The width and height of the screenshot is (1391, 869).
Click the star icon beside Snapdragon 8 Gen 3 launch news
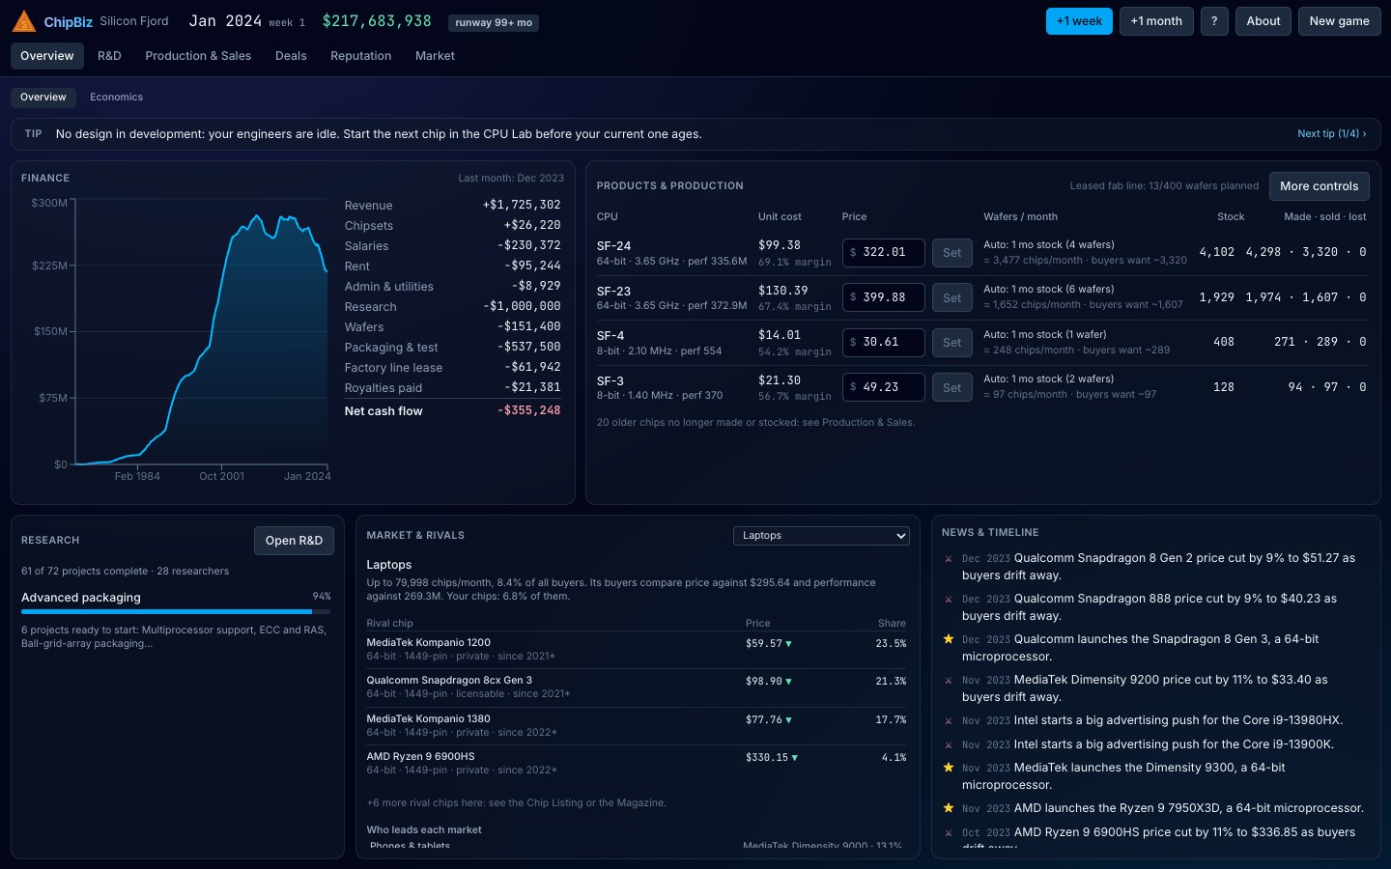click(949, 639)
